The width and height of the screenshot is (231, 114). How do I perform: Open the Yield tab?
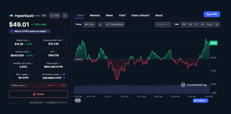pos(122,15)
